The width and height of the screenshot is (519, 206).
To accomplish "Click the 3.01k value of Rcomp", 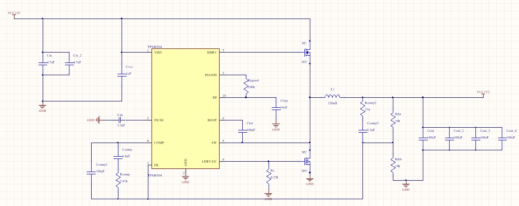I will pos(125,181).
